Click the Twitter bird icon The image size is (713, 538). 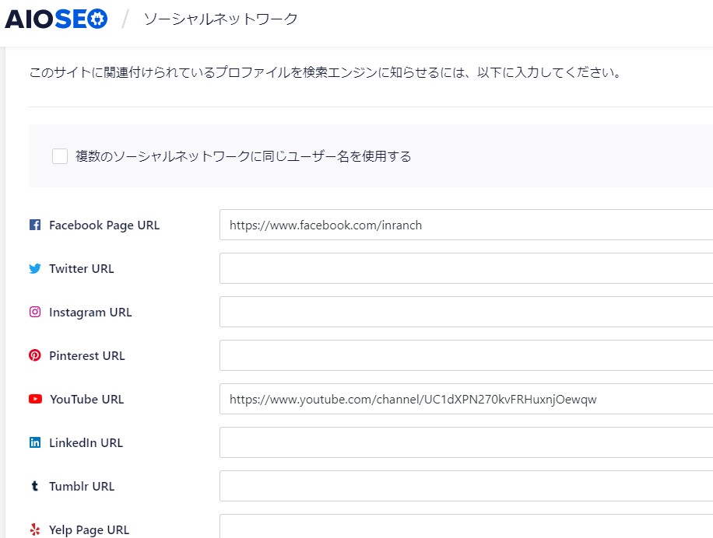coord(35,268)
